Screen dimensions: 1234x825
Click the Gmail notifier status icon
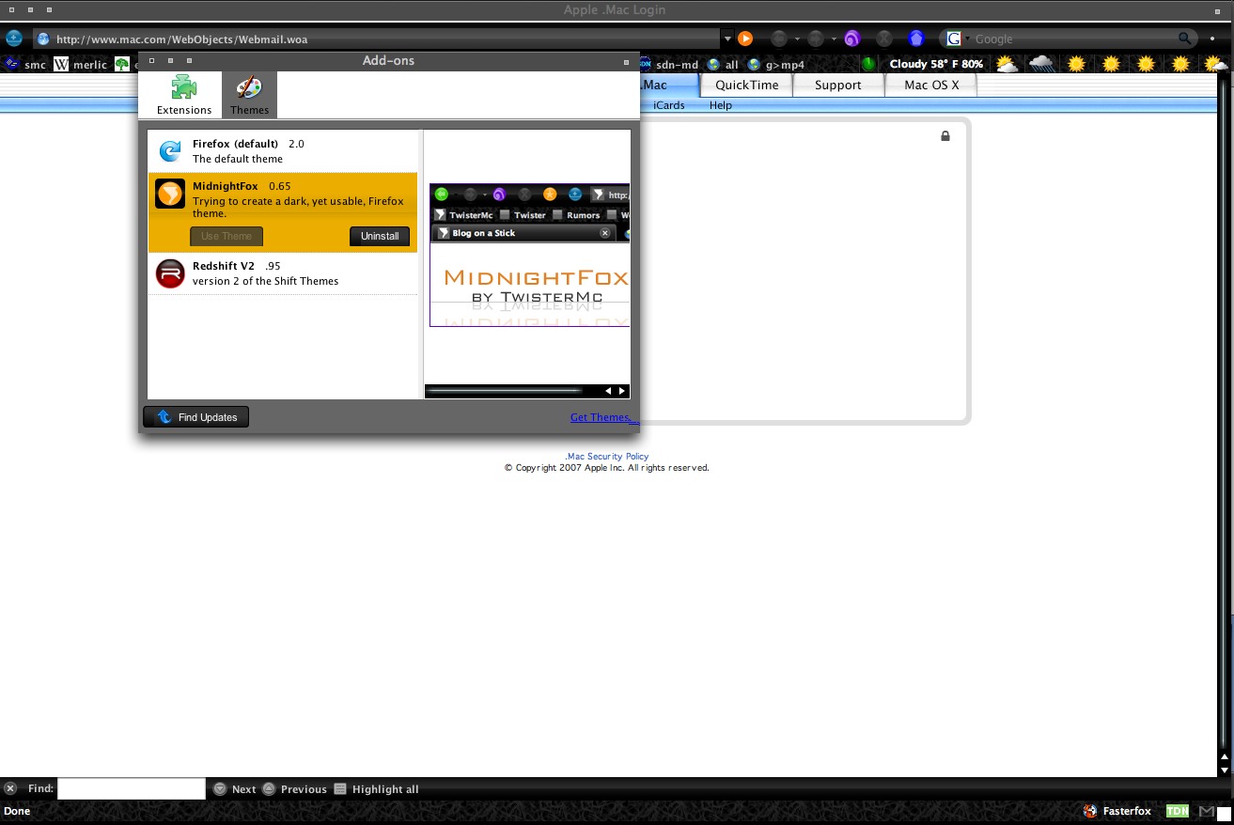point(1207,811)
